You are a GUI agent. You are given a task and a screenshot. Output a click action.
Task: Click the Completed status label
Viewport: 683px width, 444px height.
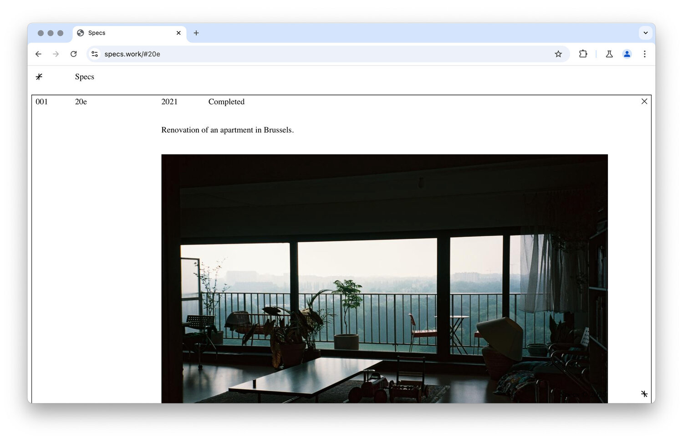tap(226, 102)
